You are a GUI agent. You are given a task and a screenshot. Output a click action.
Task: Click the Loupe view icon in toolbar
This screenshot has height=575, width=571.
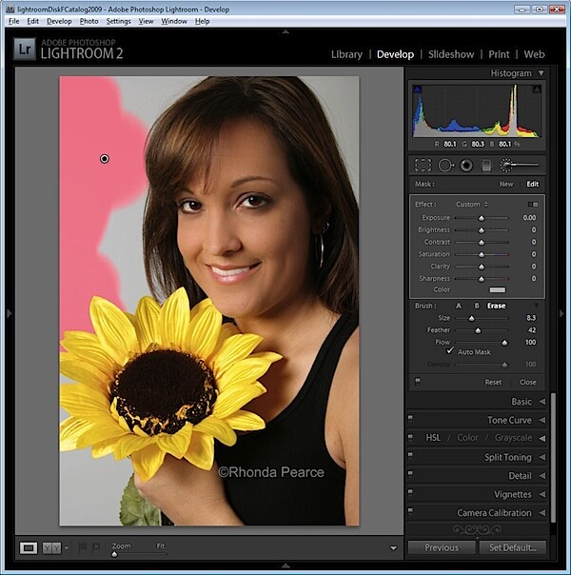coord(29,547)
